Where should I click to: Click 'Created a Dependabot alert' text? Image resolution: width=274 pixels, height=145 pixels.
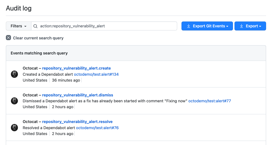(x=48, y=74)
